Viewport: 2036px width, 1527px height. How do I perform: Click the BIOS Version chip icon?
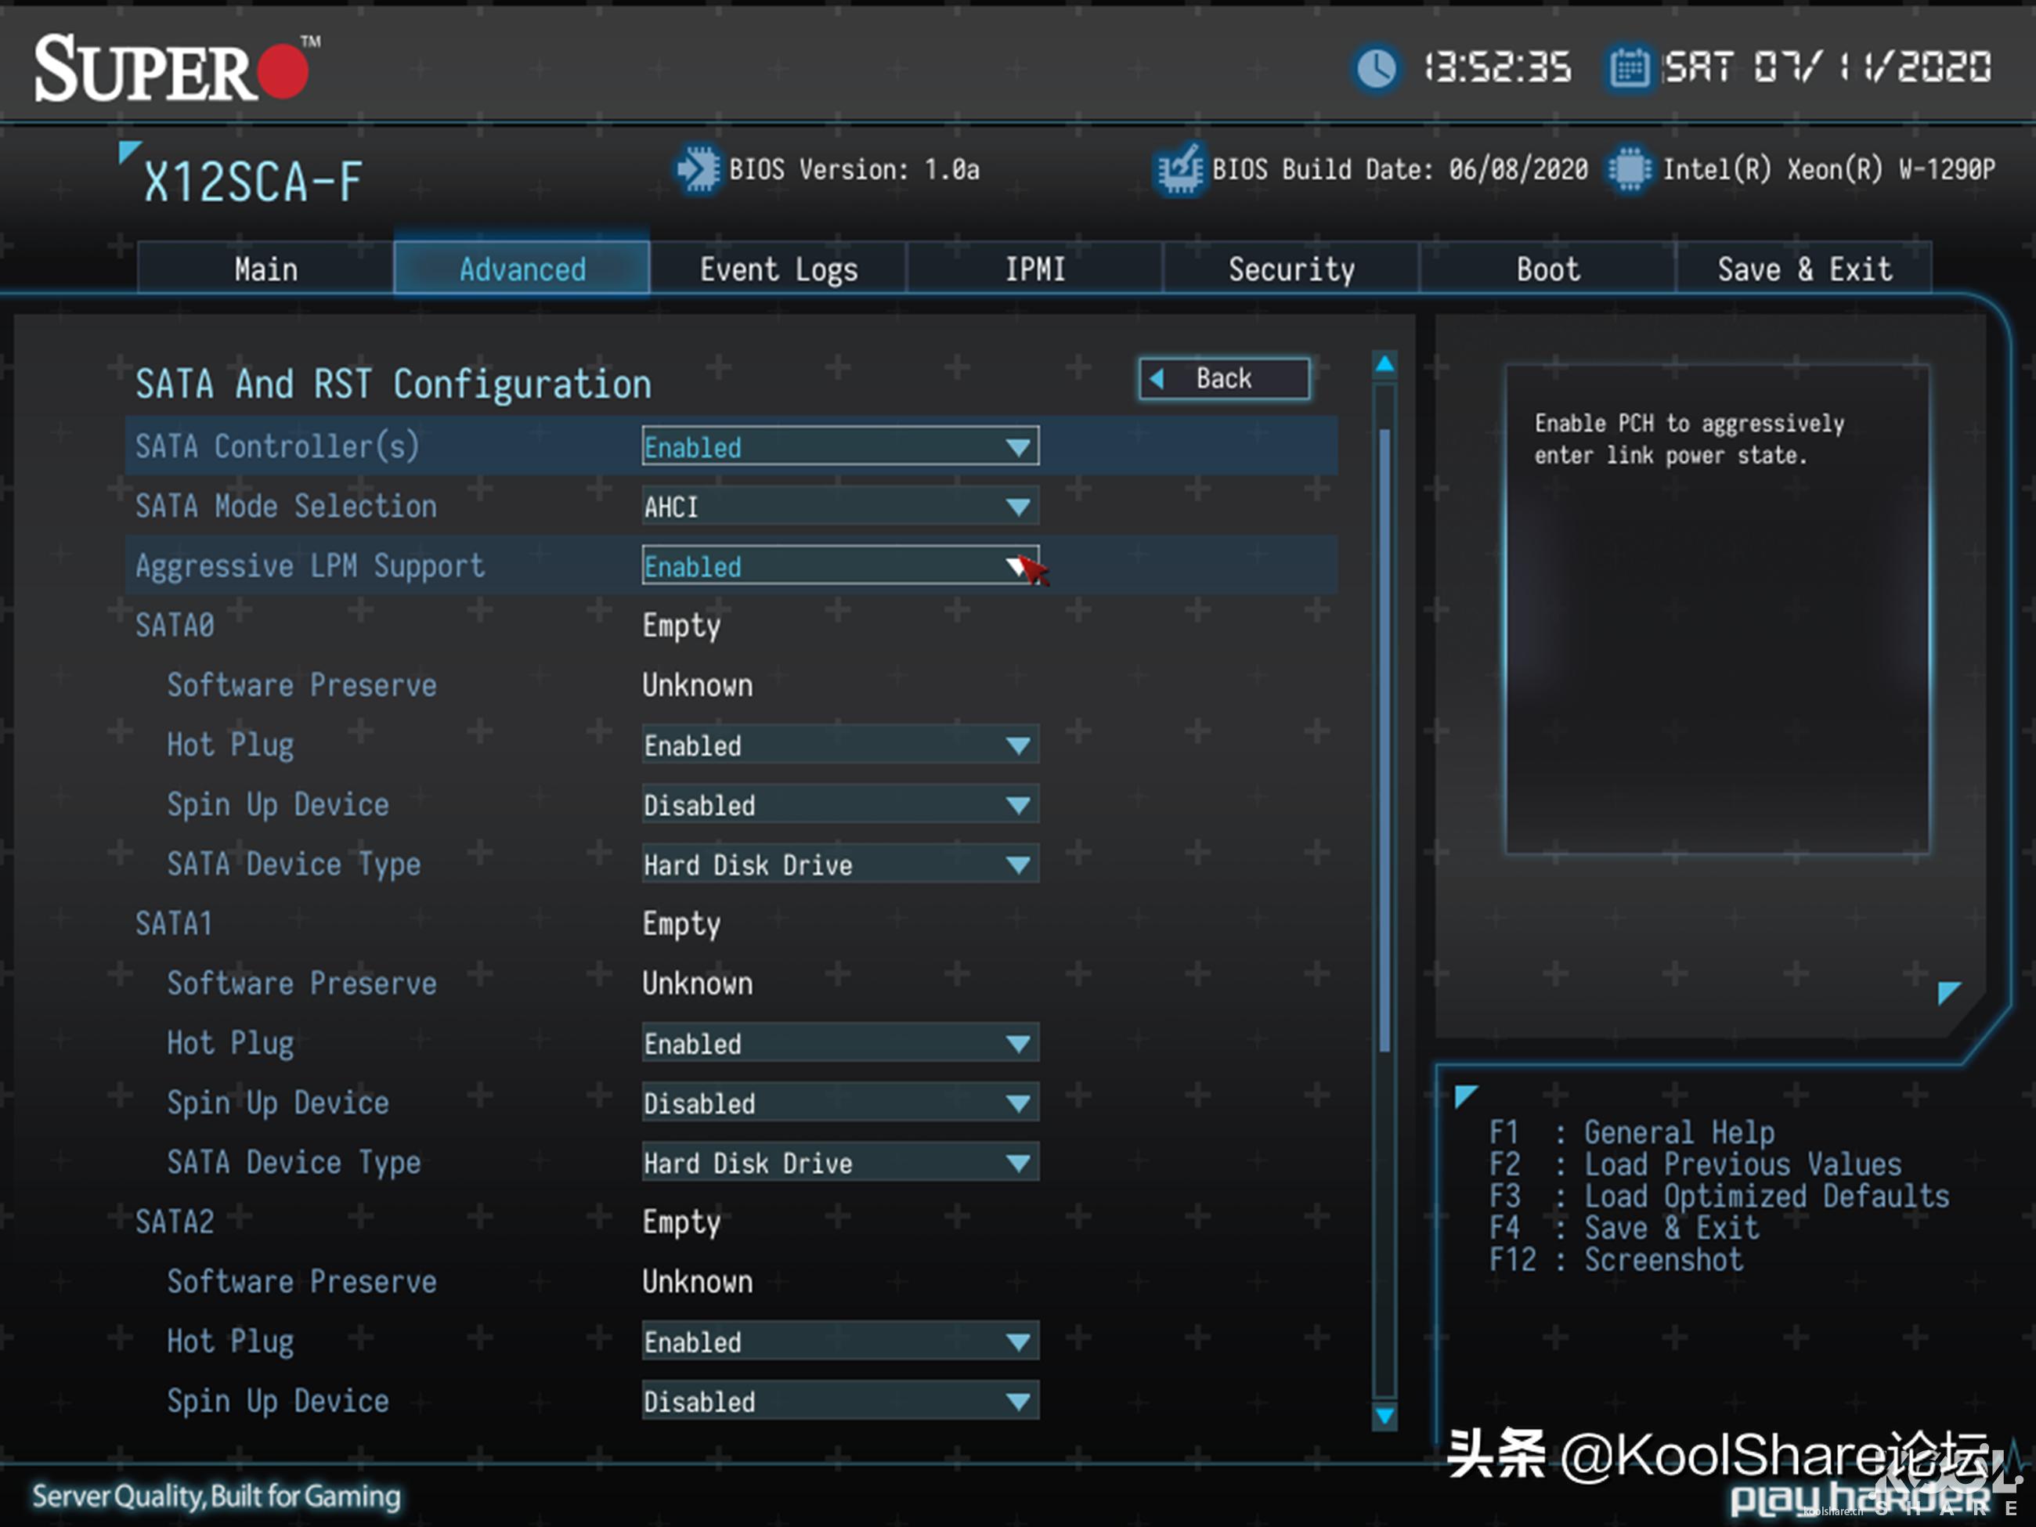point(698,169)
